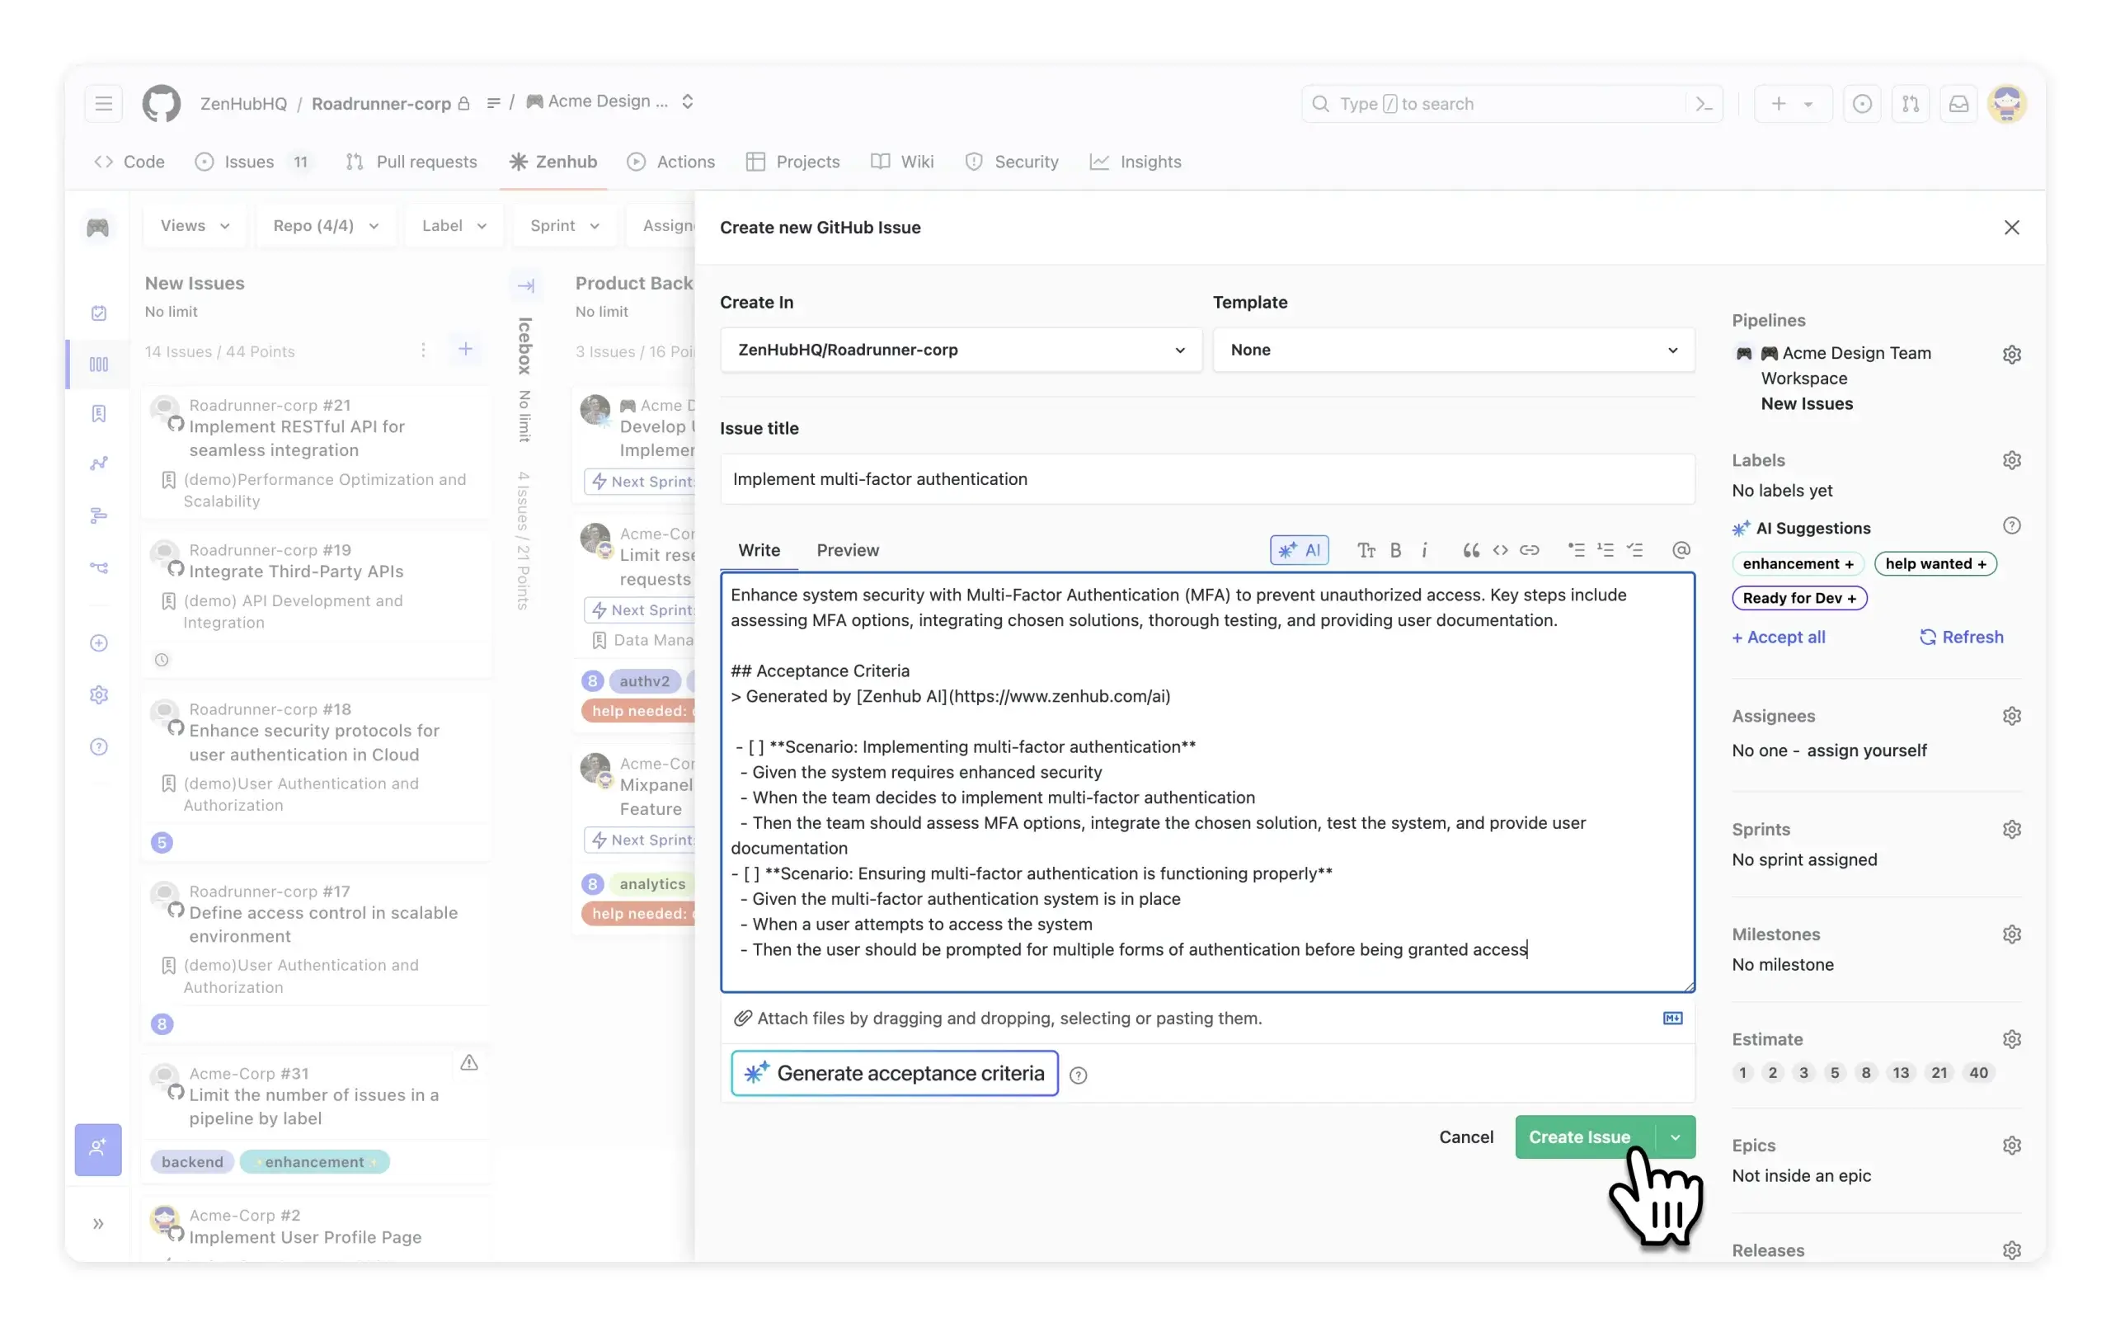Mention a user with @ icon
The width and height of the screenshot is (2111, 1327).
click(1681, 550)
